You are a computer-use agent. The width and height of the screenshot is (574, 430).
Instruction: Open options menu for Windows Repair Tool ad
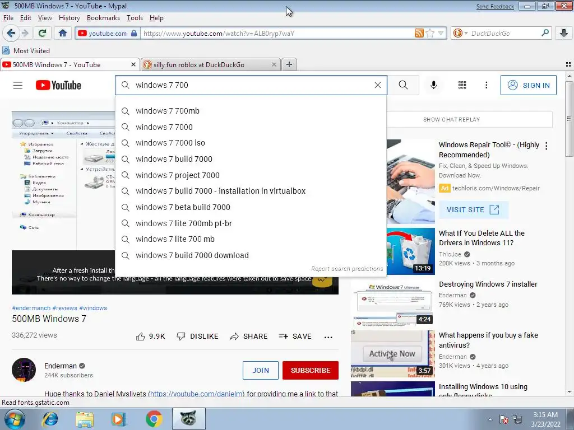pos(546,146)
